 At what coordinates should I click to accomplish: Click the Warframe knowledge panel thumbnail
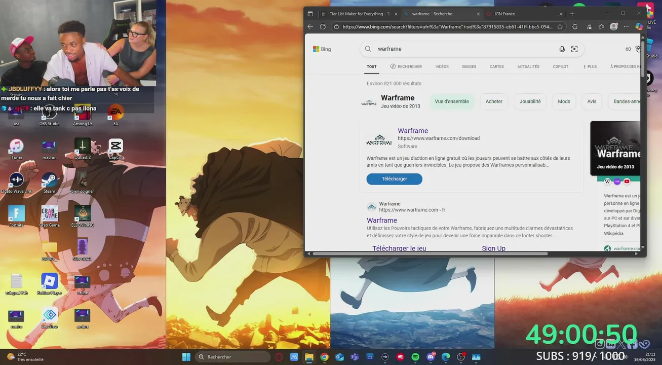[x=615, y=148]
